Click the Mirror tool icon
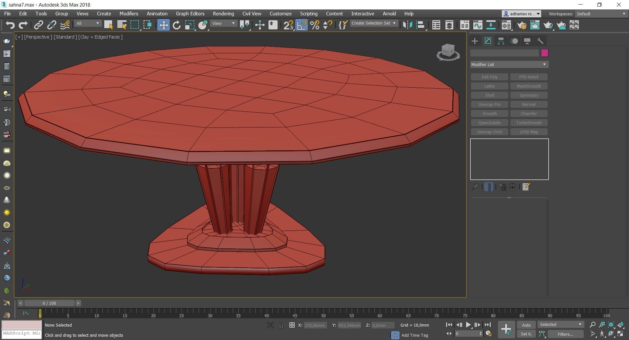The height and width of the screenshot is (340, 629). [x=407, y=25]
